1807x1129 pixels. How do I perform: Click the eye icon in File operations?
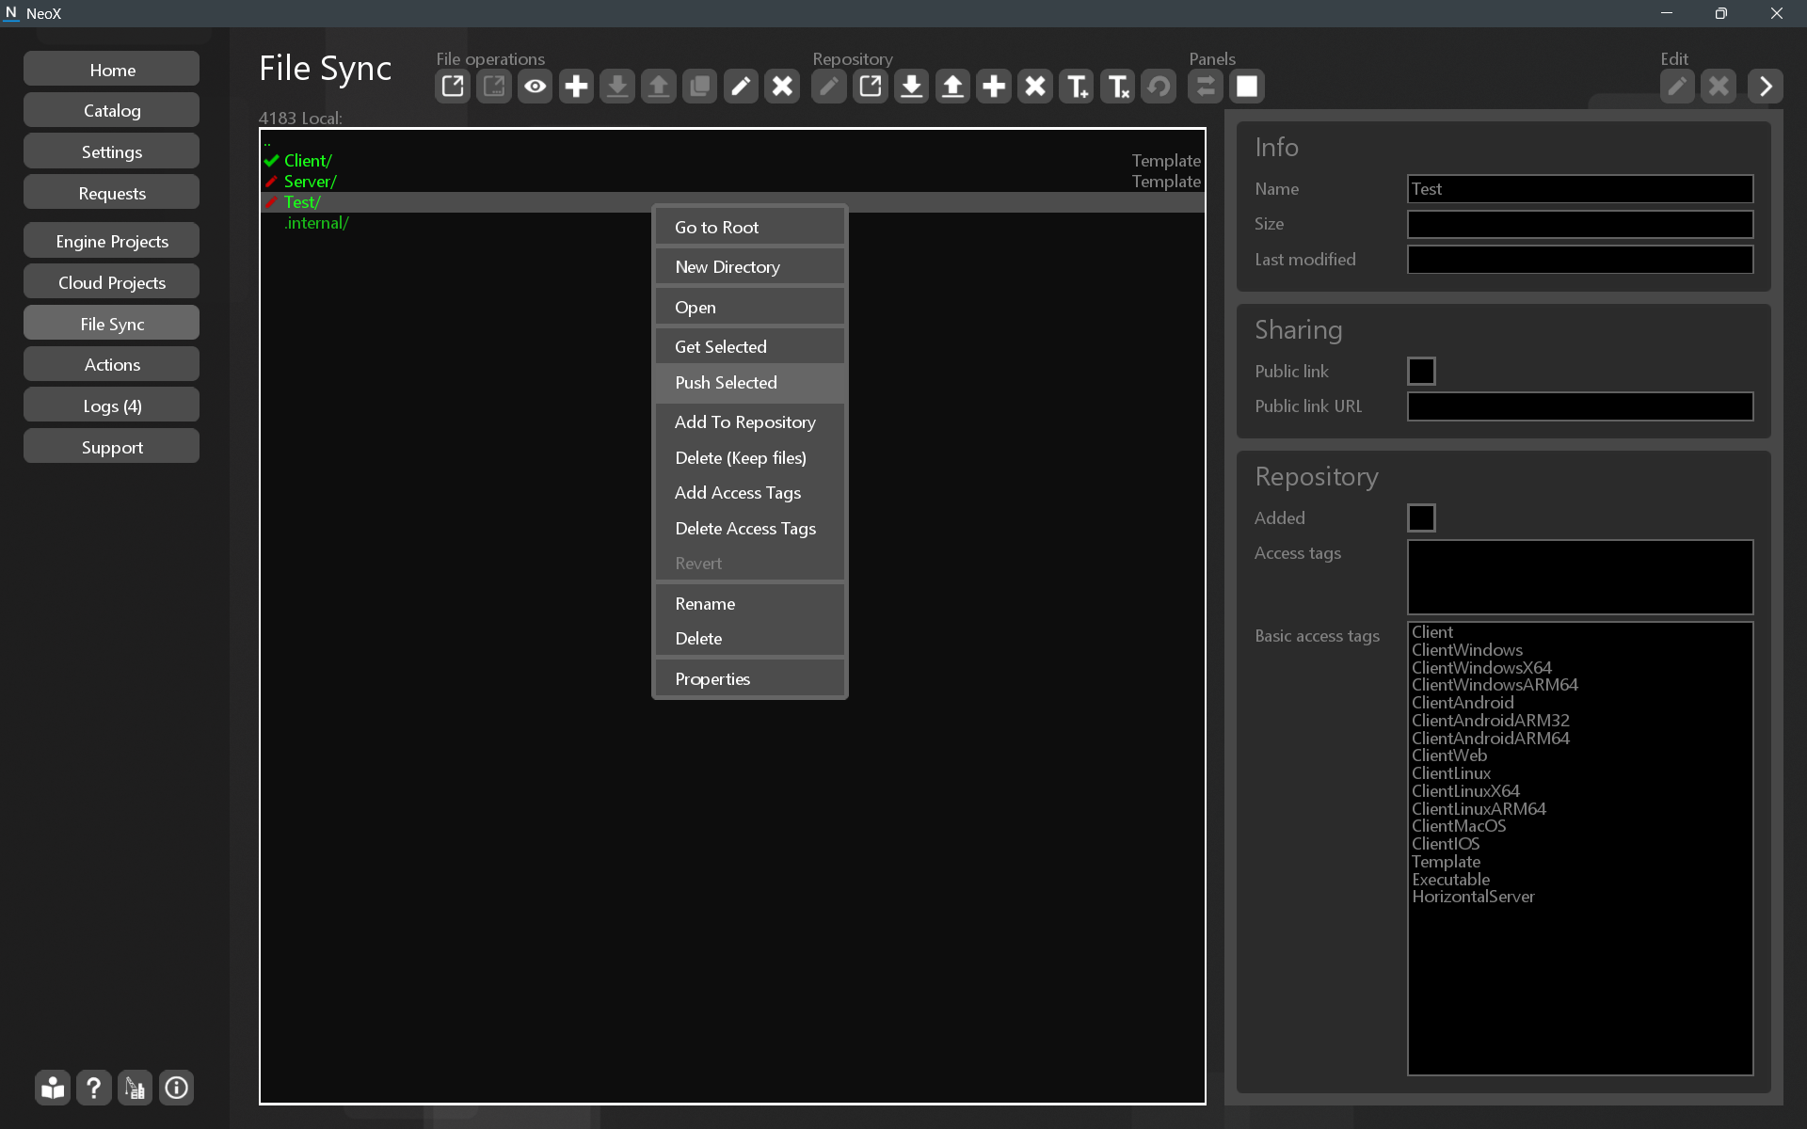pos(535,87)
